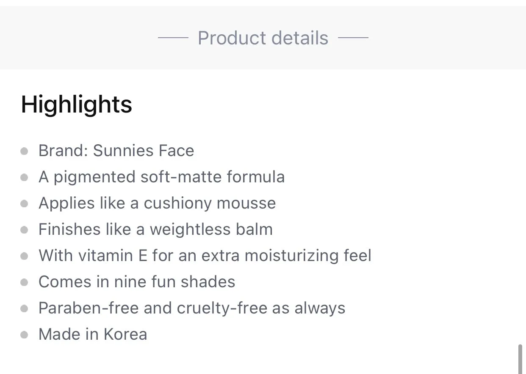Click the Made in Korea line
The width and height of the screenshot is (526, 374).
pyautogui.click(x=93, y=334)
